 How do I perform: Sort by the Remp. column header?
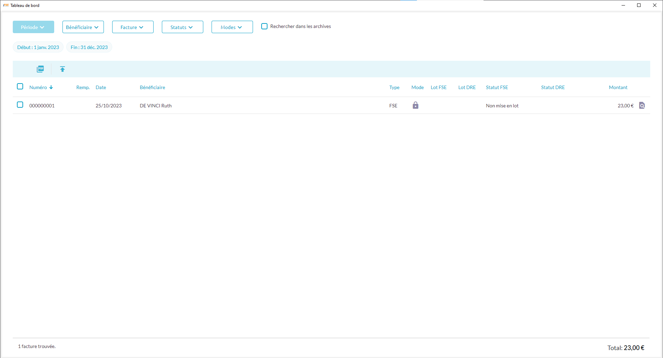click(83, 87)
